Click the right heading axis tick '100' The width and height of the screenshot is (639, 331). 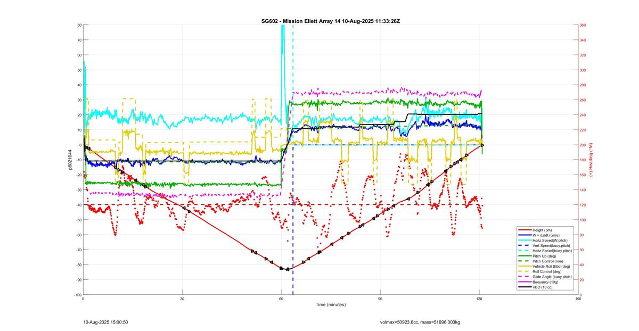coord(583,220)
